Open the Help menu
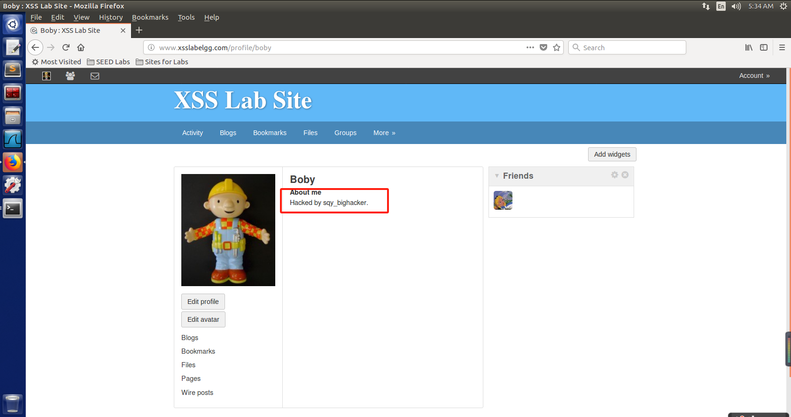791x417 pixels. click(x=212, y=17)
